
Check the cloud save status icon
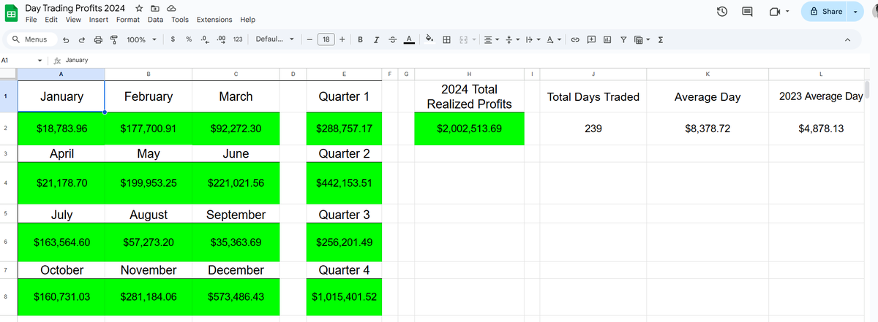pos(170,7)
